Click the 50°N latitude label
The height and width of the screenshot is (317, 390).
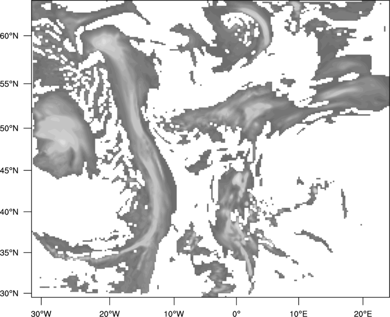point(9,128)
